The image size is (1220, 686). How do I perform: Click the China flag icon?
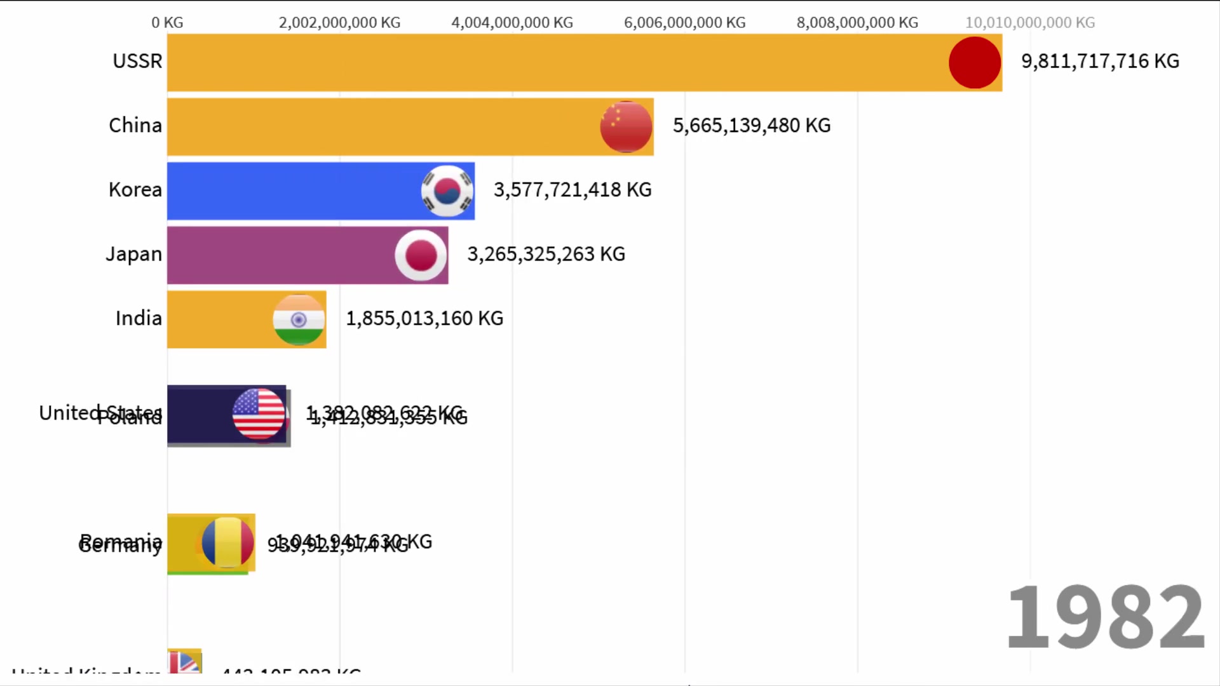point(627,126)
